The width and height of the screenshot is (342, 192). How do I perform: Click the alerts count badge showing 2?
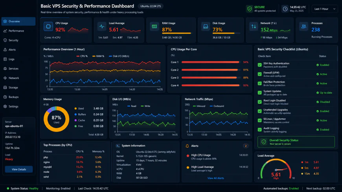click(246, 146)
